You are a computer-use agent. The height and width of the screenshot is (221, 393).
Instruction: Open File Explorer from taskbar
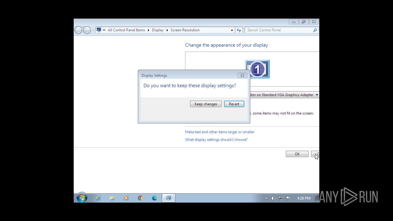[112, 198]
